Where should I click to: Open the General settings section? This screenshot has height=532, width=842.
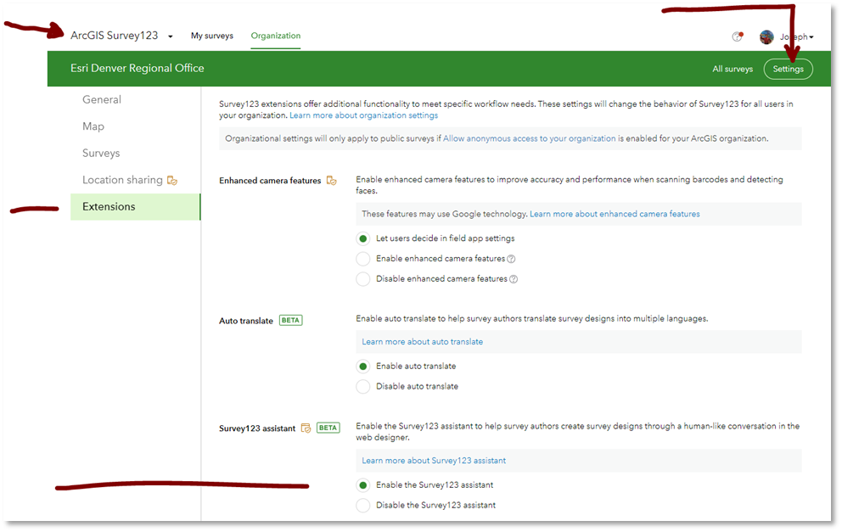(x=102, y=99)
